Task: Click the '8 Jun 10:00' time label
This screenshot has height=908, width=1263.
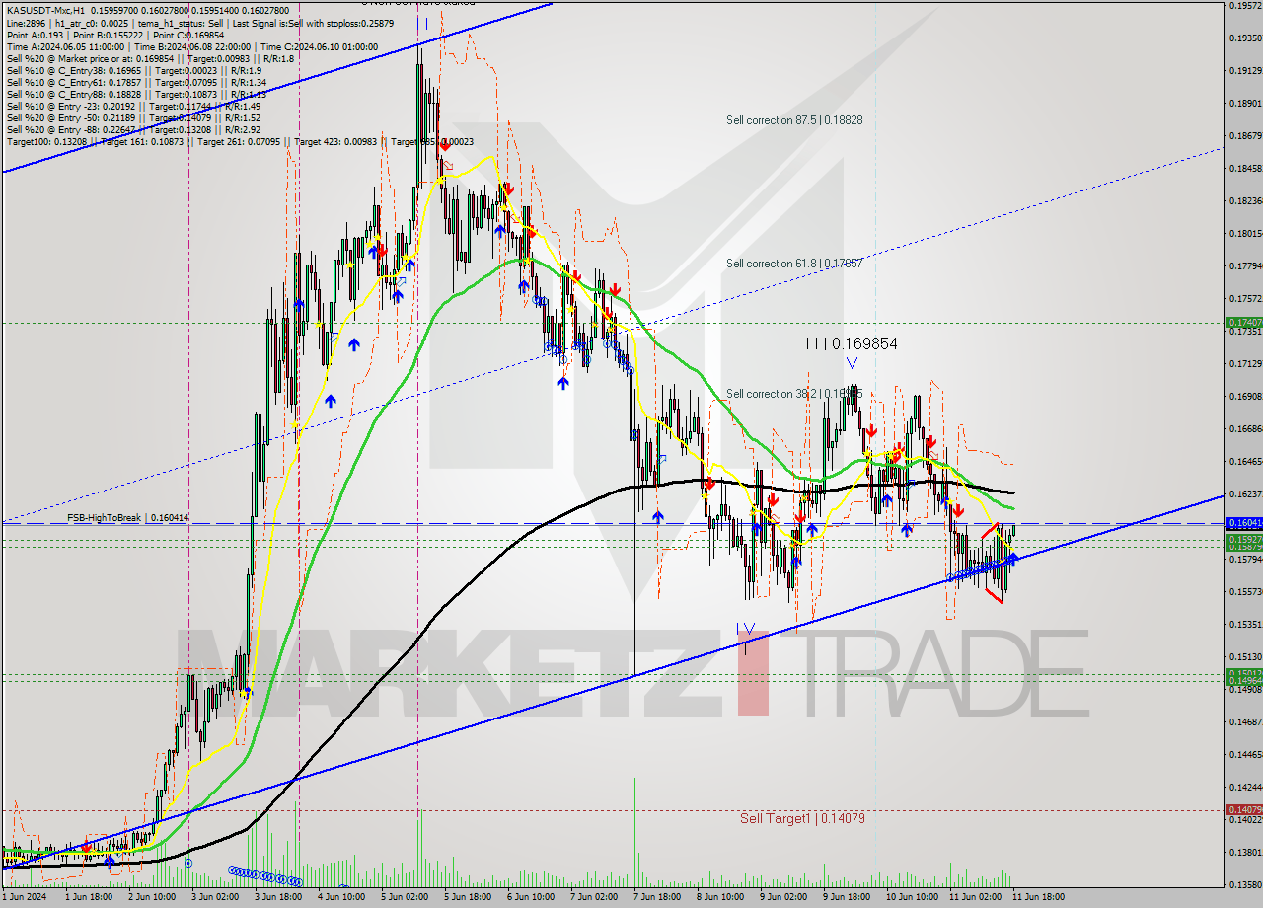Action: (x=719, y=897)
